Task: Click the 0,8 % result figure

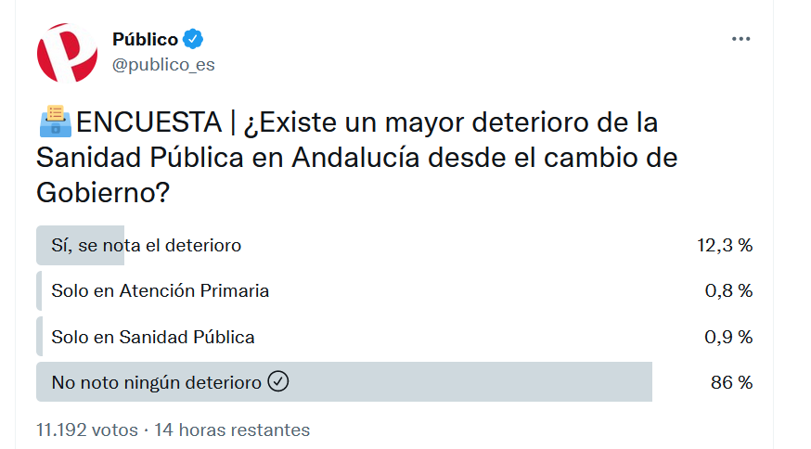Action: 728,290
